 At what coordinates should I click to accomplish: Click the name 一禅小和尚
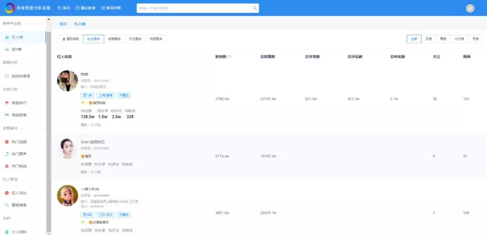click(90, 189)
